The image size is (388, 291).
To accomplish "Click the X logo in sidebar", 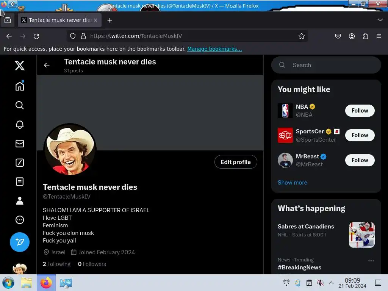I will click(x=20, y=66).
